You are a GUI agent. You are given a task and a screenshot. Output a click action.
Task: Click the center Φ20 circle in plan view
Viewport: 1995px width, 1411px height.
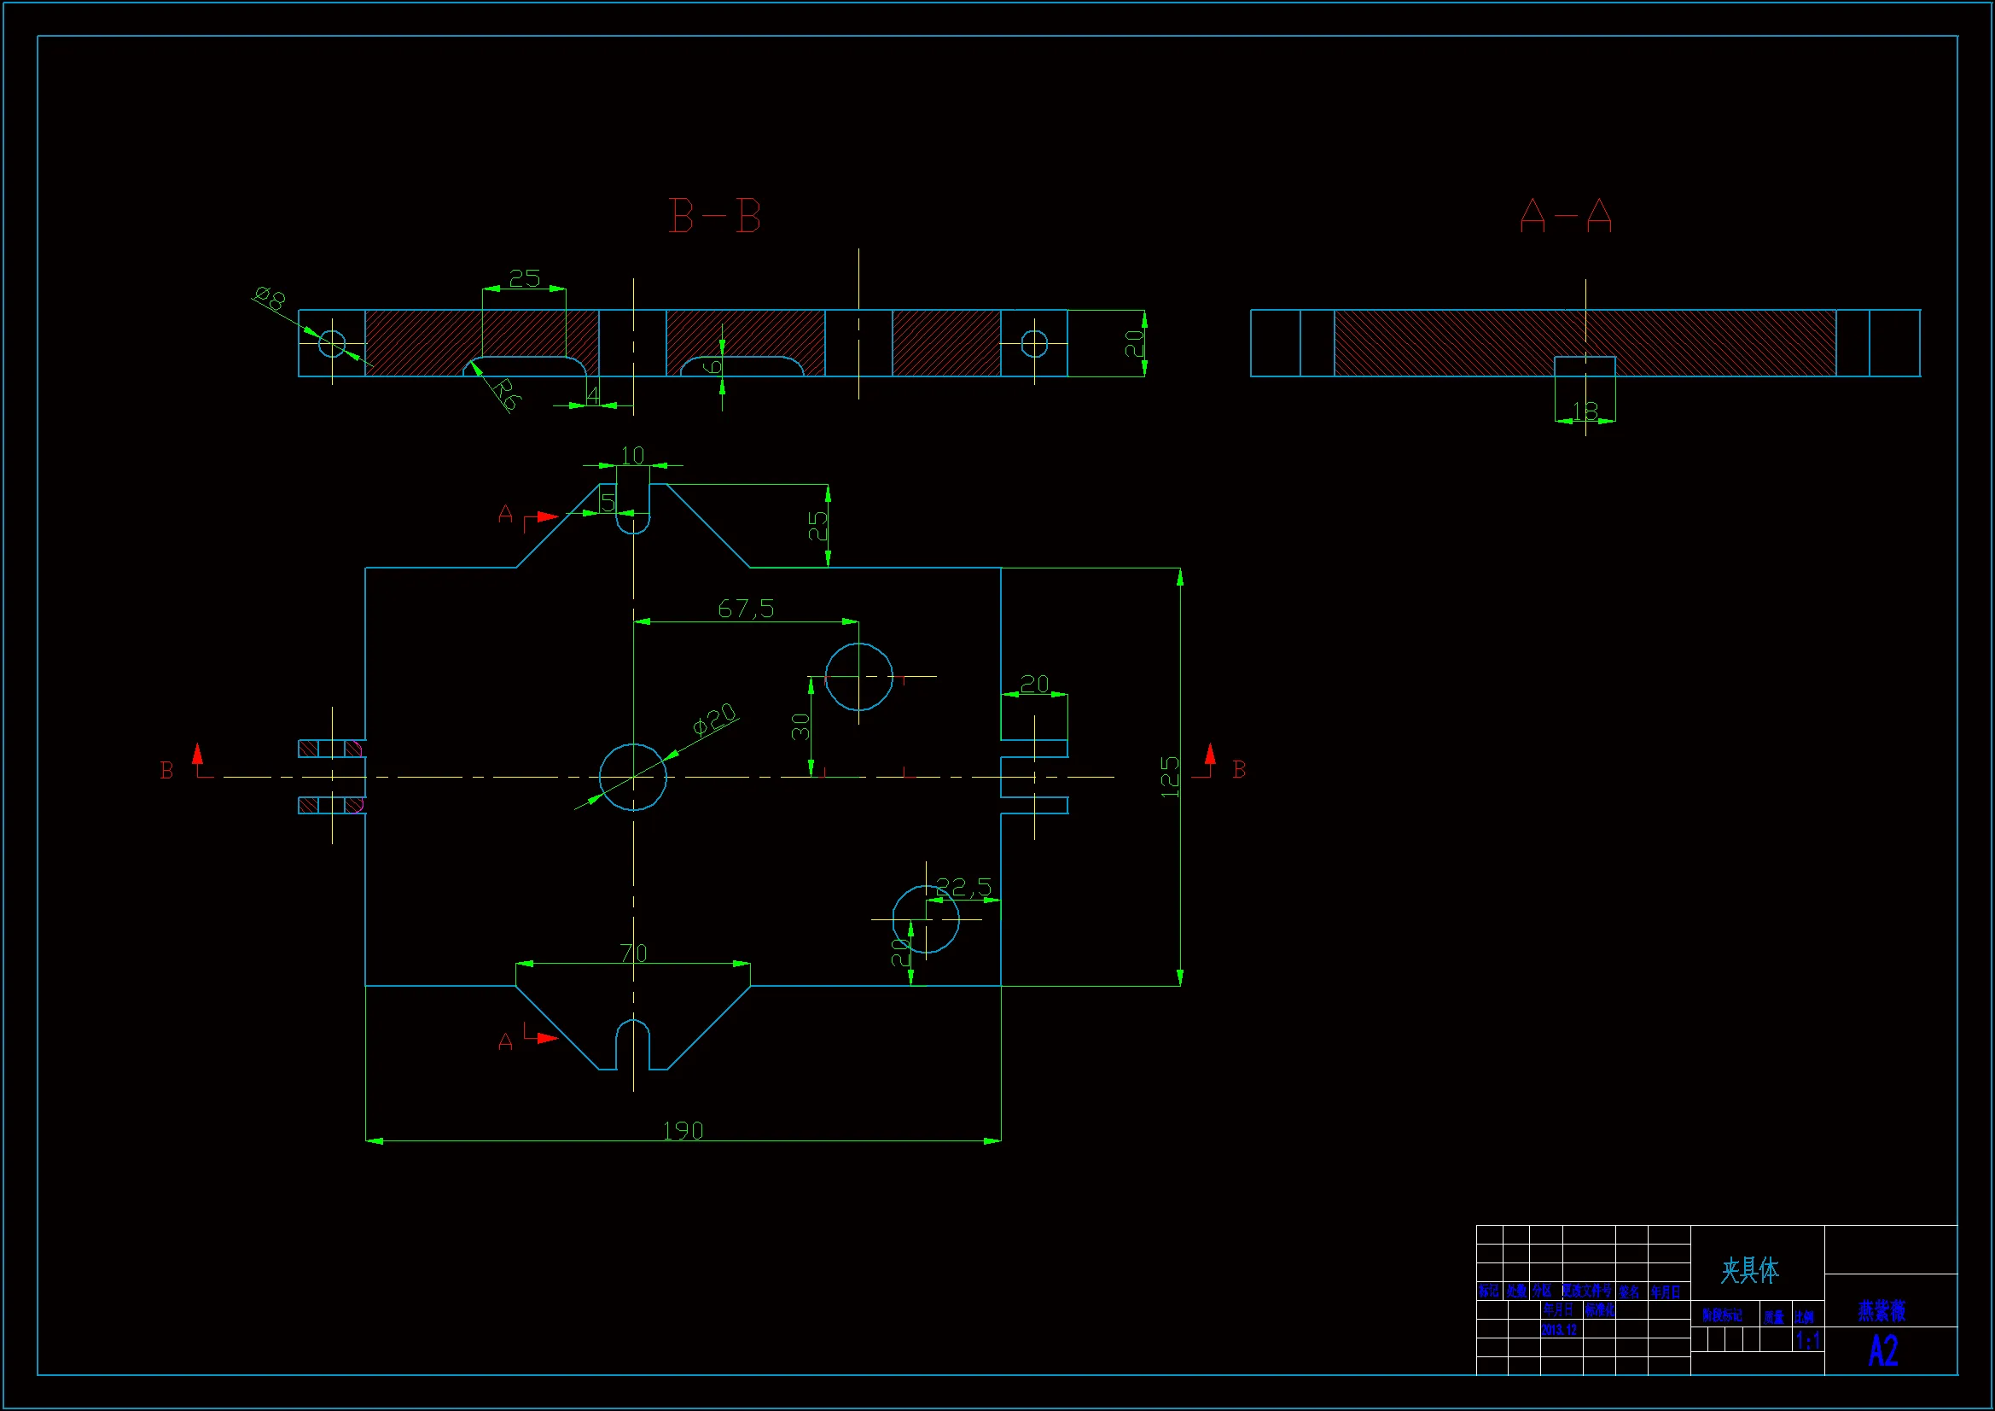633,778
